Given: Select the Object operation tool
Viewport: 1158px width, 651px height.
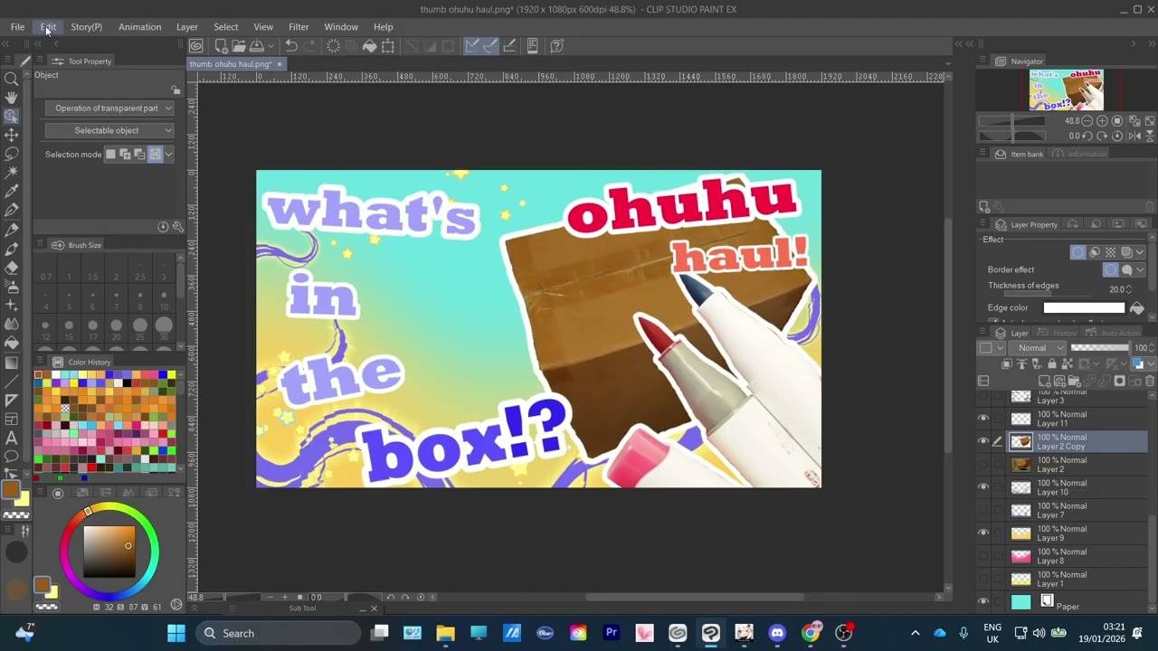Looking at the screenshot, I should point(12,116).
